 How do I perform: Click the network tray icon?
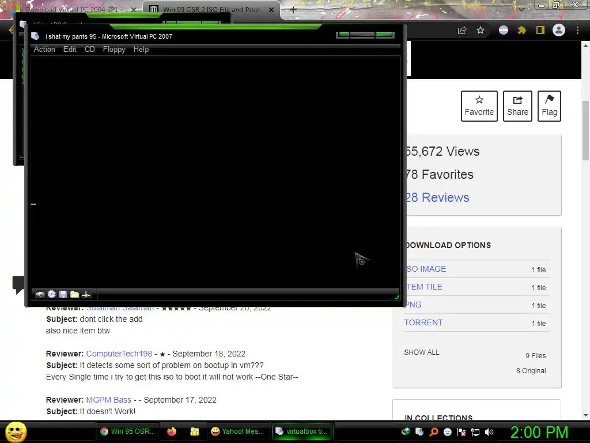click(475, 432)
